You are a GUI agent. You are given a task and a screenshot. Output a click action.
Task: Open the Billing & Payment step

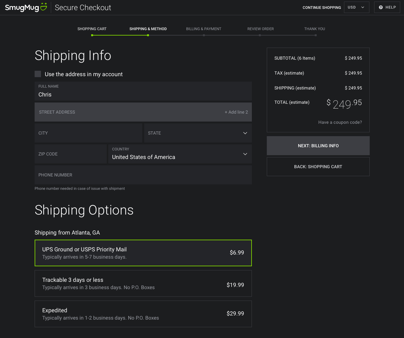pyautogui.click(x=204, y=29)
